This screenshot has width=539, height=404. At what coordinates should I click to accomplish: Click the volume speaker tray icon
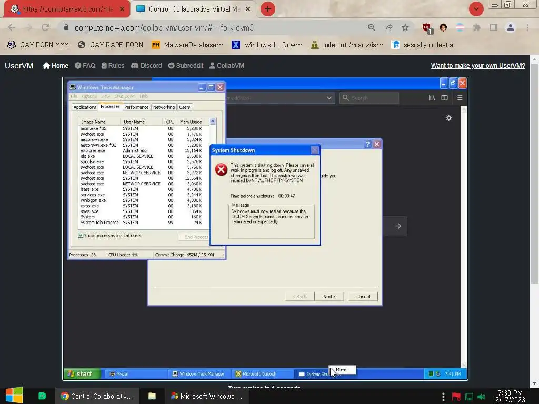coord(482,397)
